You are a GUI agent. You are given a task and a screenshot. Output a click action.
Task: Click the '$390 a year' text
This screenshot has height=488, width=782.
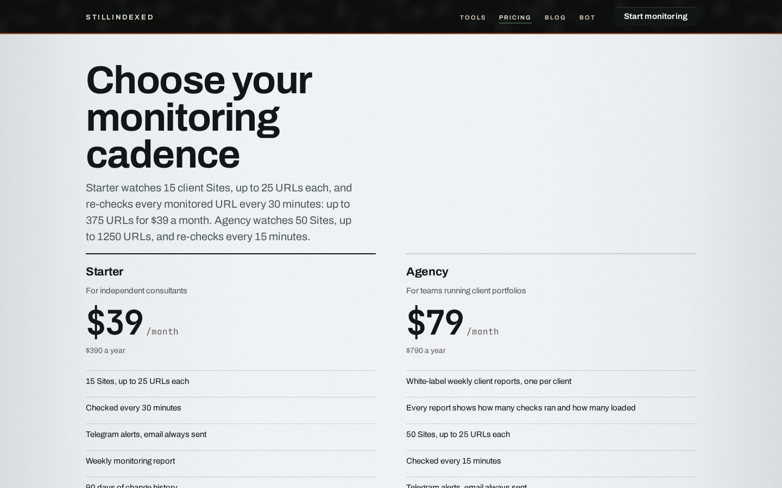(105, 350)
